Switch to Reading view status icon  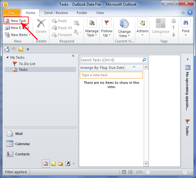tap(130, 172)
